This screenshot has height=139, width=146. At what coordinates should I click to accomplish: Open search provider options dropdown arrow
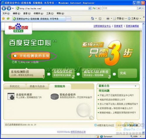pyautogui.click(x=143, y=8)
